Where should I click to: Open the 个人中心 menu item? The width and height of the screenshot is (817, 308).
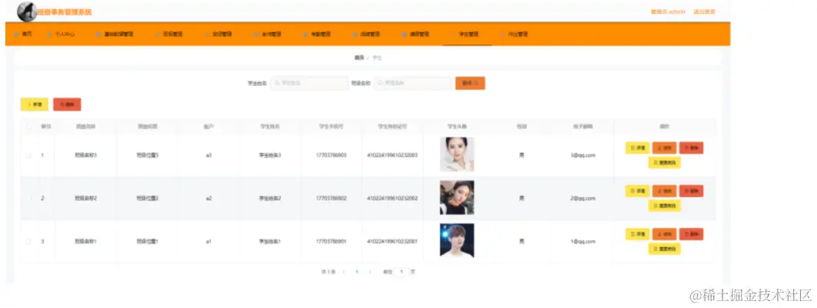[61, 34]
